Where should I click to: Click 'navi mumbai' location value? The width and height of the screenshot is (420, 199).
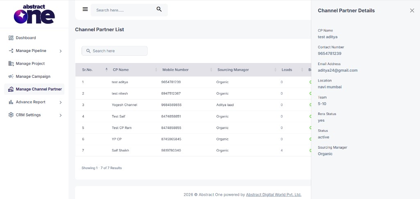pos(329,87)
